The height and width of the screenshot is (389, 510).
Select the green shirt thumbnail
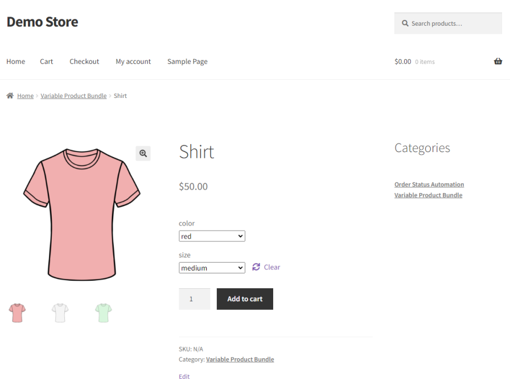click(x=103, y=313)
